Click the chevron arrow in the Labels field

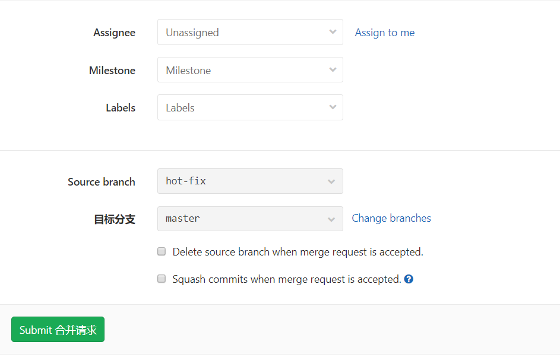[333, 107]
